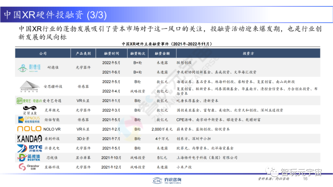Click the company name 爱奇艺奇遇
This screenshot has width=333, height=187.
click(x=52, y=101)
